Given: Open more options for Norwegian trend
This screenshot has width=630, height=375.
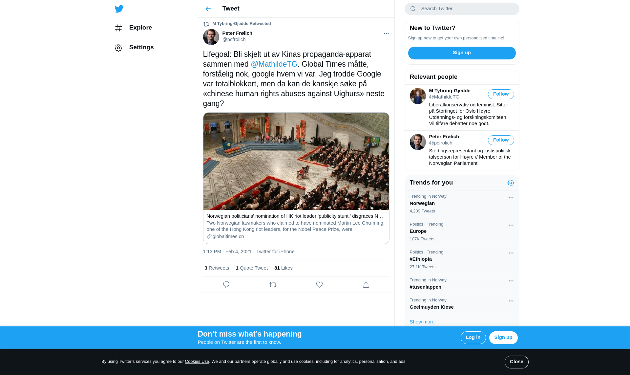Looking at the screenshot, I should point(511,197).
